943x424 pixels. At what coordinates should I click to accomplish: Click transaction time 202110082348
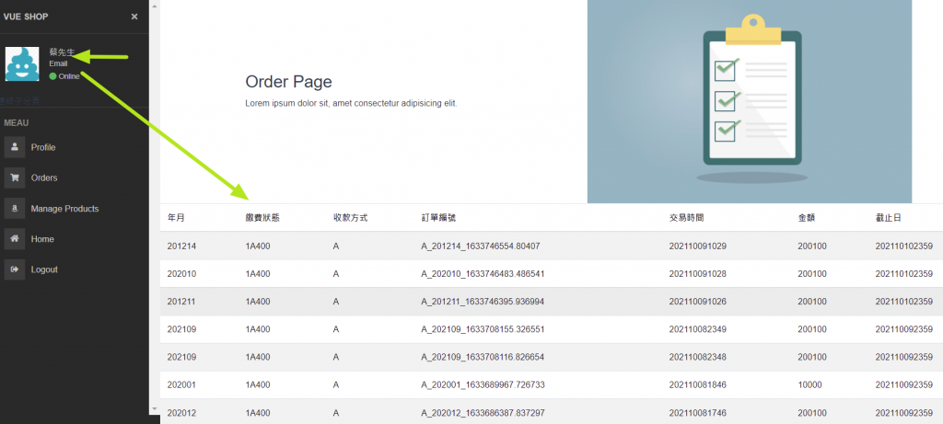[x=698, y=357]
